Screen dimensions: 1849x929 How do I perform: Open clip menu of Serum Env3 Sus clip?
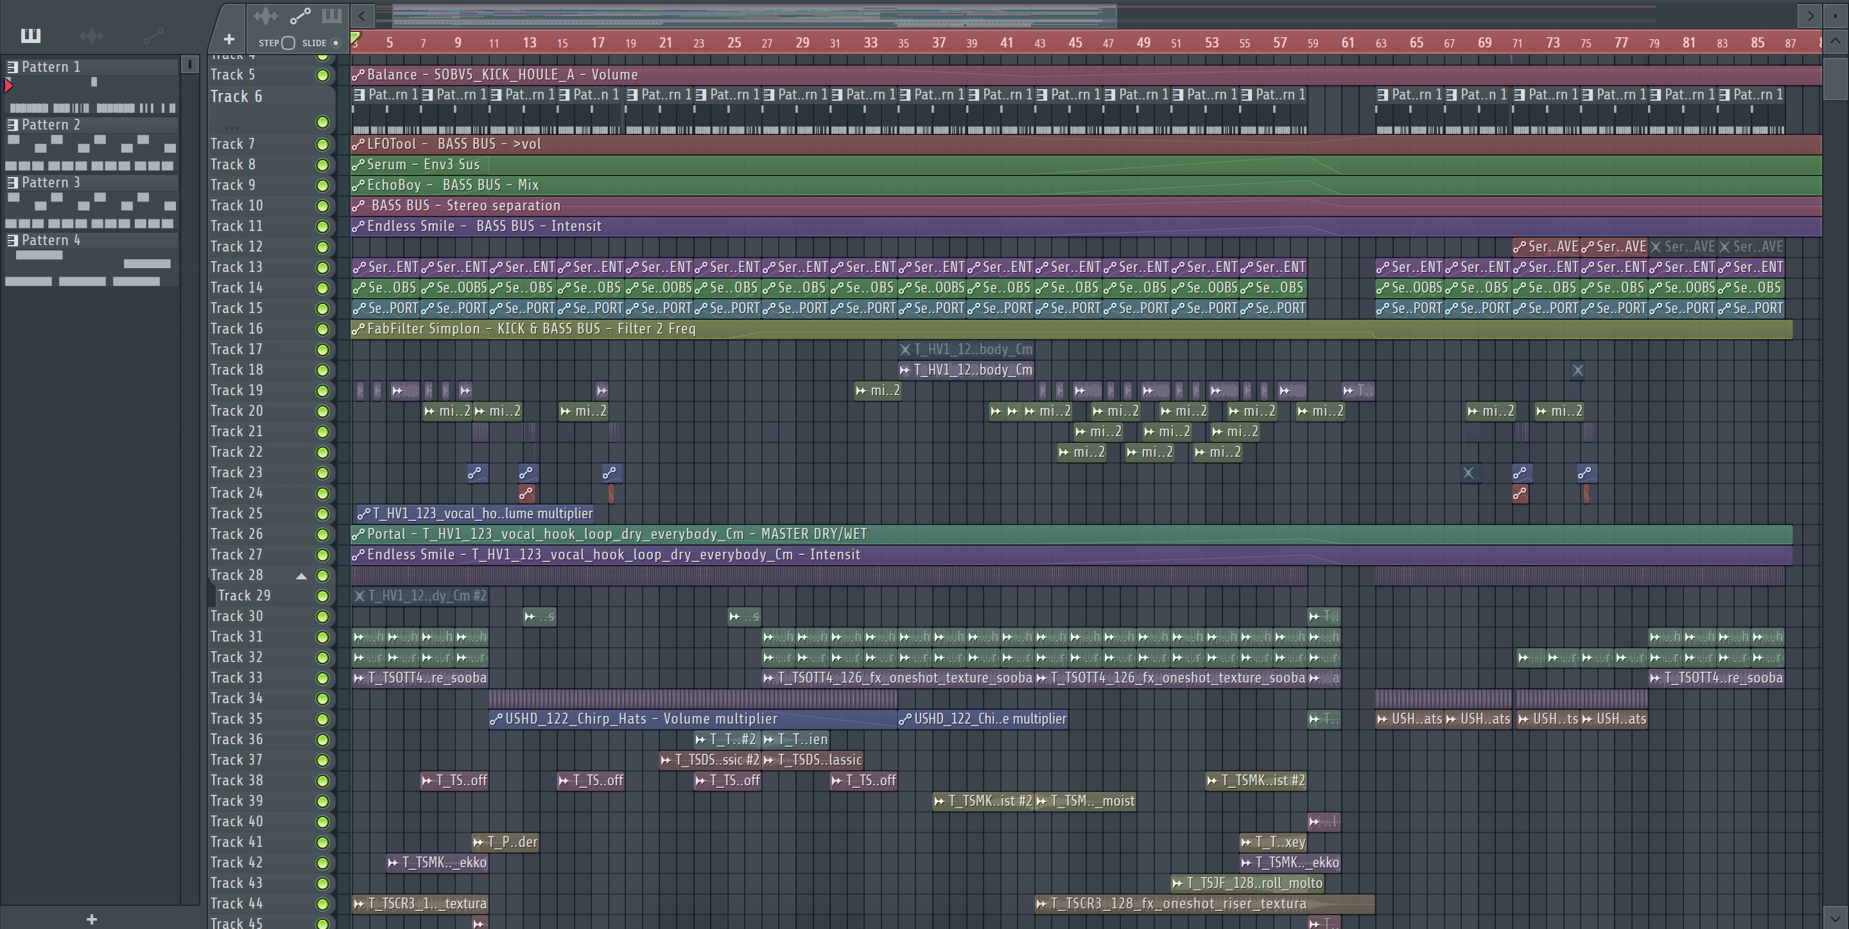pos(358,165)
